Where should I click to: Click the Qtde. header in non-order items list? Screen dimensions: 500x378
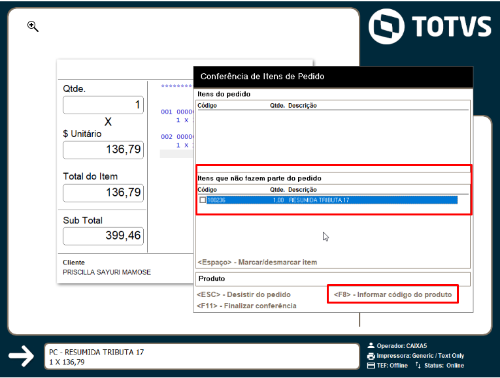coord(277,190)
